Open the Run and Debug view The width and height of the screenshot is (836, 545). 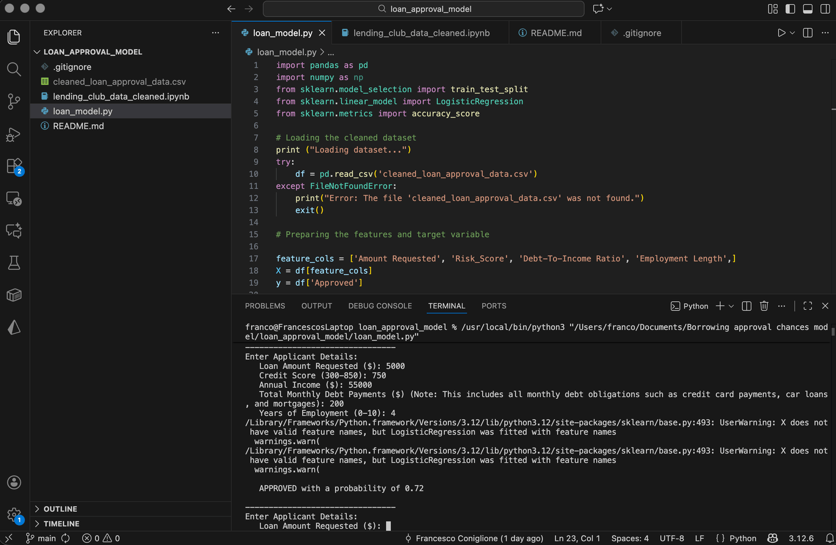point(14,134)
